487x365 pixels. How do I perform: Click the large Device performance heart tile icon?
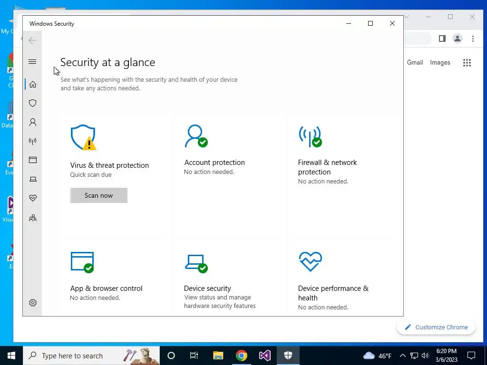[310, 261]
